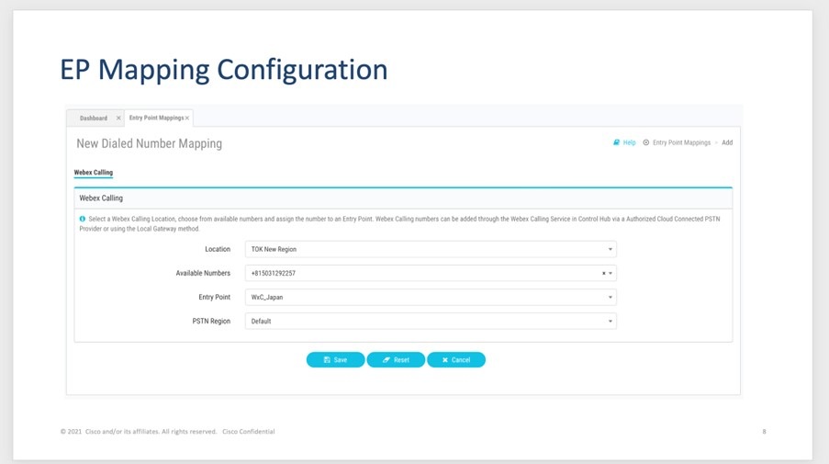The height and width of the screenshot is (464, 829).
Task: Expand the Available Numbers dropdown arrow
Action: click(611, 273)
